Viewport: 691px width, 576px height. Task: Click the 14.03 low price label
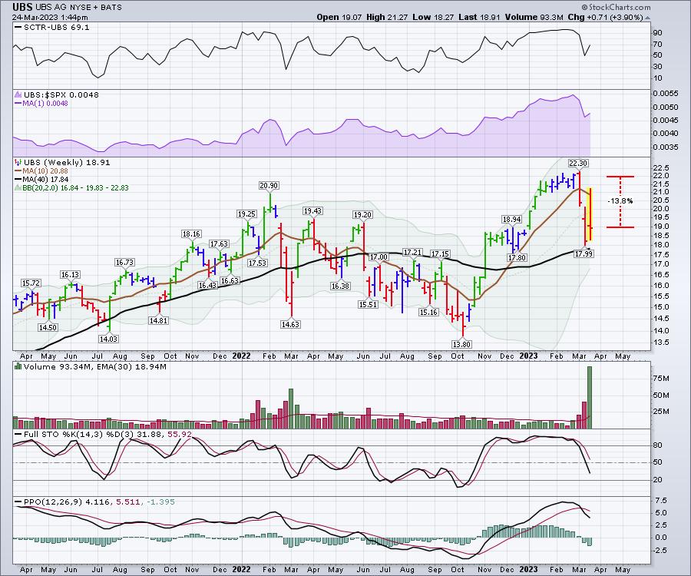108,339
